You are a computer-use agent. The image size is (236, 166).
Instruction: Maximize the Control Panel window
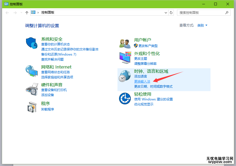pyautogui.click(x=216, y=4)
